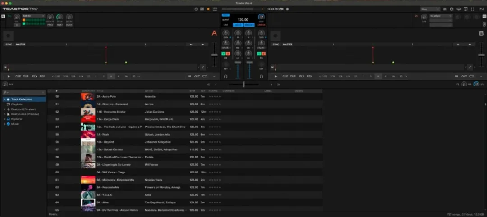
Task: Nudge Deck A tempo bend forward
Action: click(x=203, y=44)
